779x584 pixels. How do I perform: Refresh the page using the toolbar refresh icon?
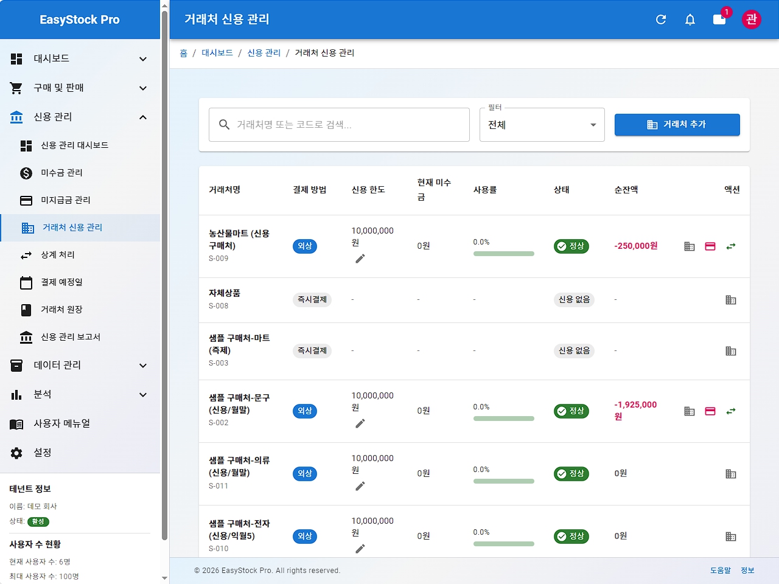click(661, 19)
